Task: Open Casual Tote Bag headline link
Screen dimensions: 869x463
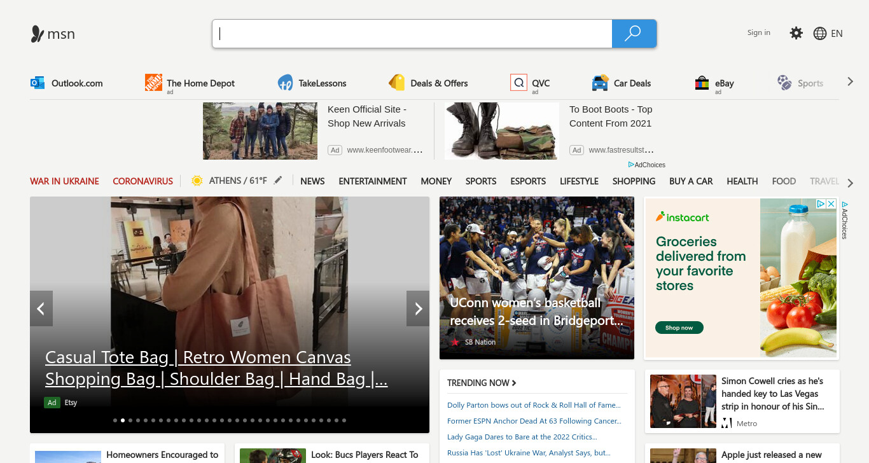Action: [216, 368]
